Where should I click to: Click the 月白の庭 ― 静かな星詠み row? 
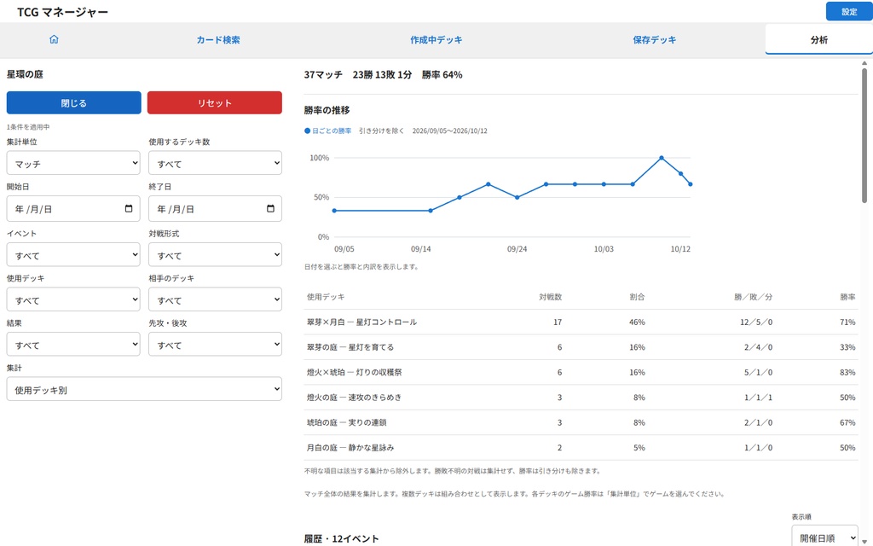[x=581, y=447]
